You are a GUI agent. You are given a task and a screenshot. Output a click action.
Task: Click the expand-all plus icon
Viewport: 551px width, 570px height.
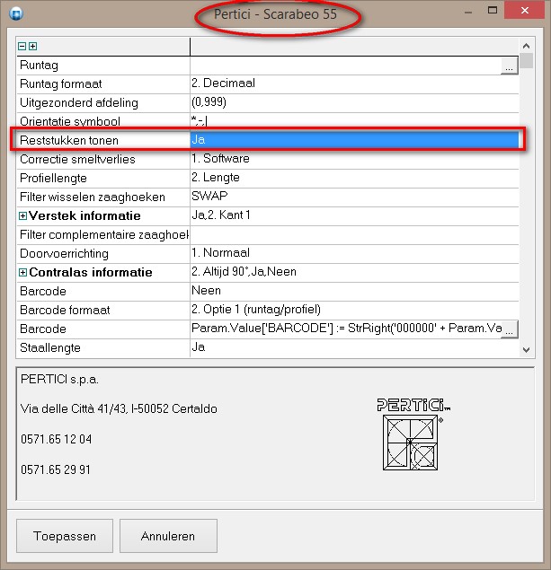(x=32, y=46)
